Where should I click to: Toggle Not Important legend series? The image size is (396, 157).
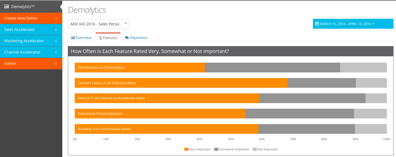coord(265,149)
